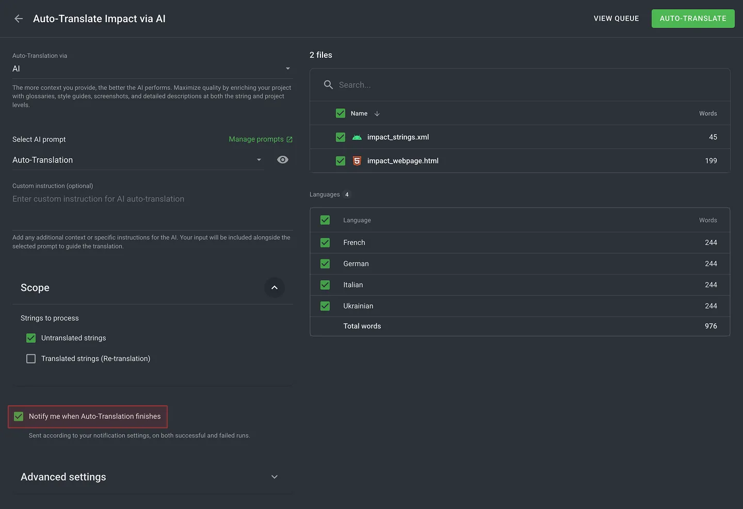Click the Total words value 976

coord(711,326)
